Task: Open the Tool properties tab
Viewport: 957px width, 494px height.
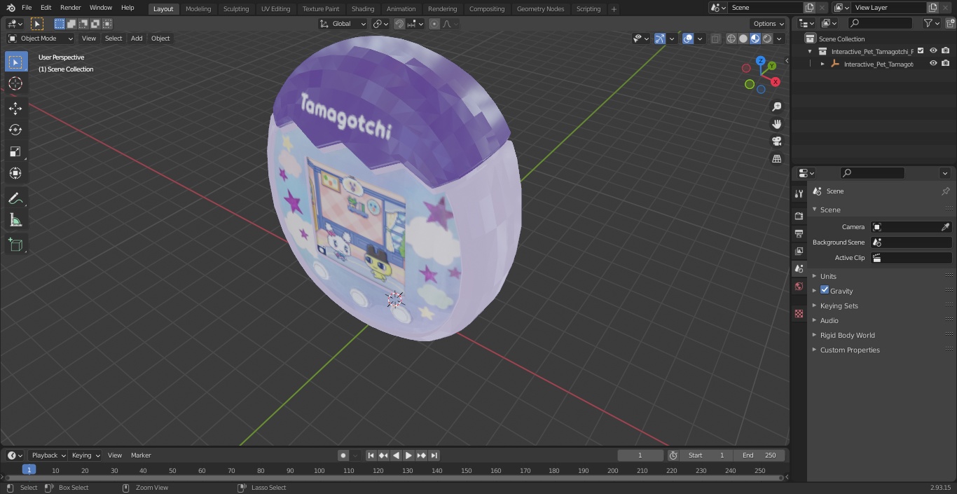Action: 799,193
